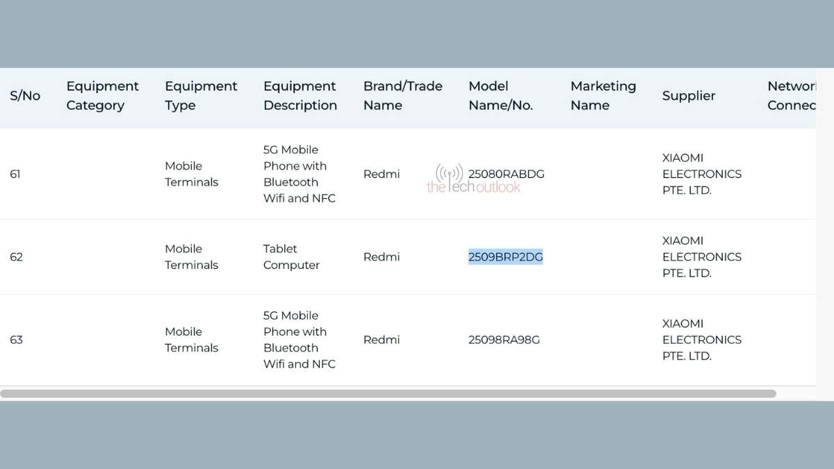Click model number 25098RA98G in row 63
Image resolution: width=834 pixels, height=469 pixels.
(504, 340)
